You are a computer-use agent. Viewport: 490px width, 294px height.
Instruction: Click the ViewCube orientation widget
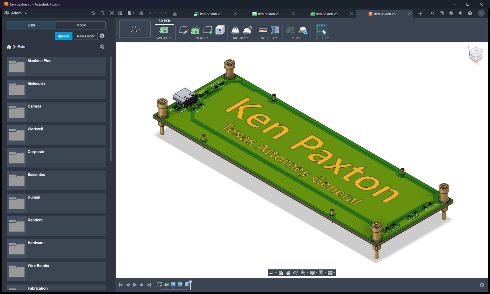pyautogui.click(x=476, y=55)
